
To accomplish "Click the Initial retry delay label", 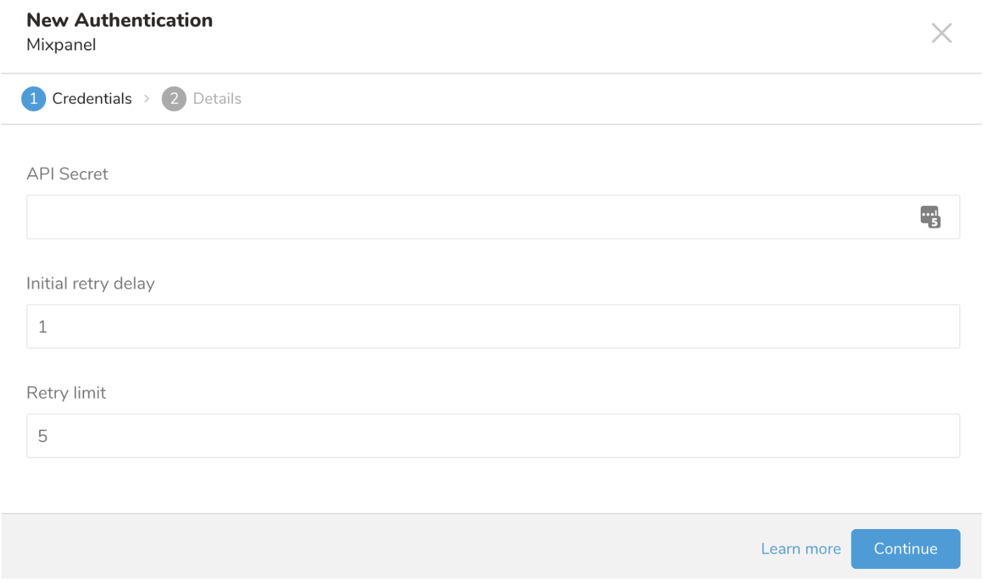I will pos(90,283).
